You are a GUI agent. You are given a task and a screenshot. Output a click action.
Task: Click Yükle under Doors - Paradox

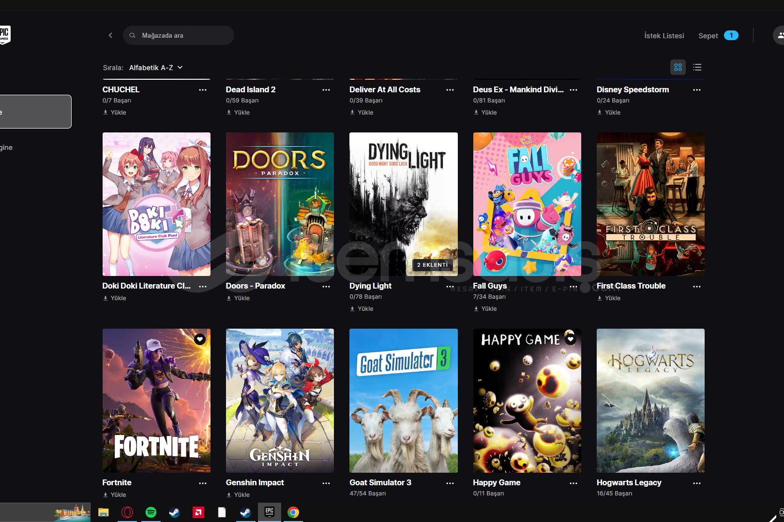[x=238, y=298]
